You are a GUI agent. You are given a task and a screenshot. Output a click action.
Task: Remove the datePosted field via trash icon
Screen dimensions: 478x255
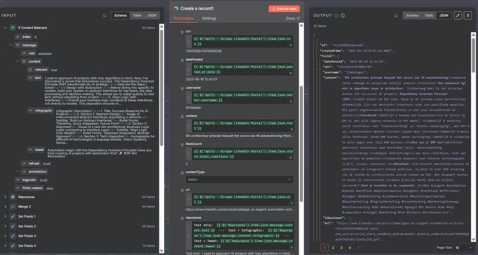(x=182, y=60)
